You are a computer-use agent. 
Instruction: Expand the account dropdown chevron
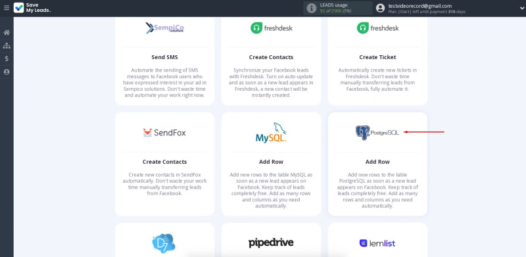click(x=521, y=9)
